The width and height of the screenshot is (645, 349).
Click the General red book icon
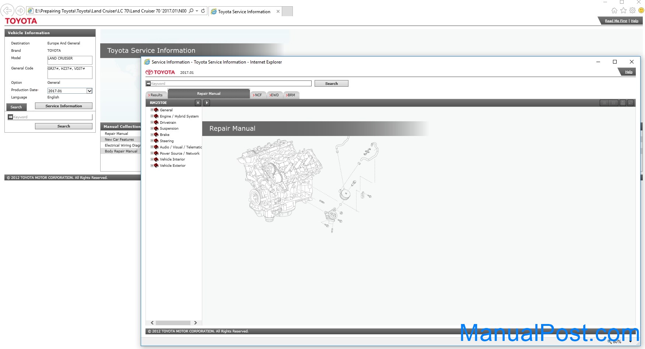(x=156, y=110)
